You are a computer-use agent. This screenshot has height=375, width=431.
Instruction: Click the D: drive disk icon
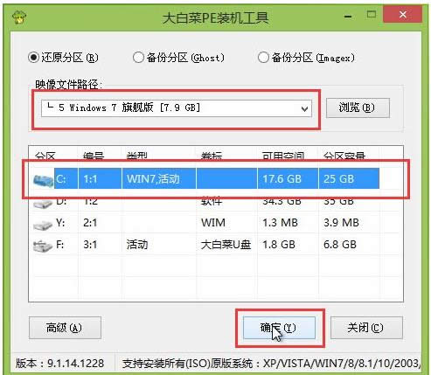point(43,203)
